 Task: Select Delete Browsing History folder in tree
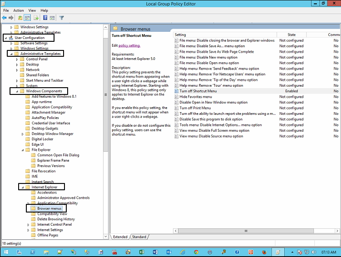point(56,219)
